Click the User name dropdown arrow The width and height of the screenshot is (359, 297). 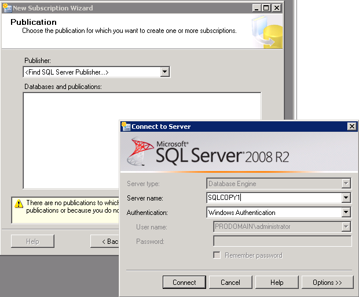(x=346, y=227)
